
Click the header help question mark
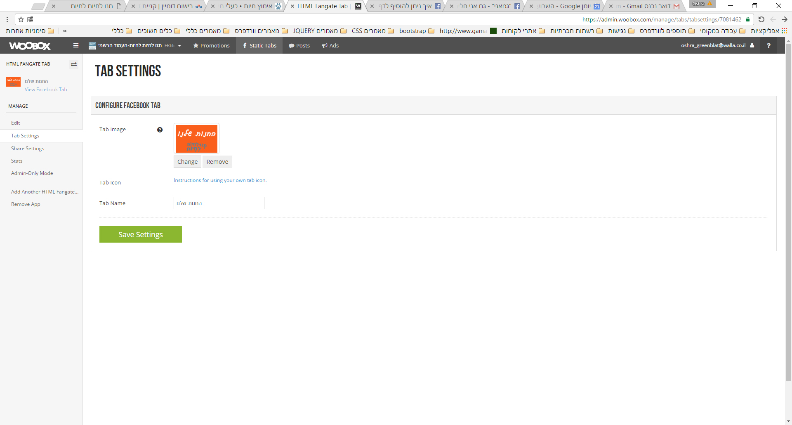[768, 45]
